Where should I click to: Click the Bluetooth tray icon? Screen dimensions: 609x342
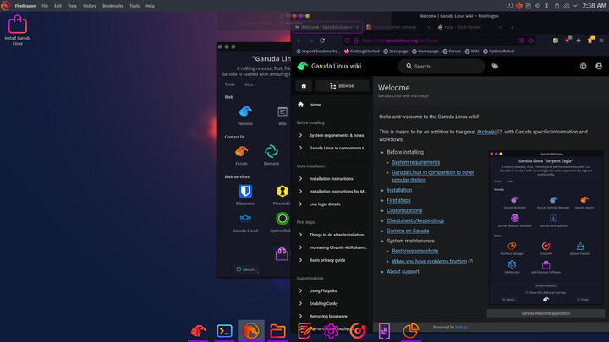tap(546, 5)
